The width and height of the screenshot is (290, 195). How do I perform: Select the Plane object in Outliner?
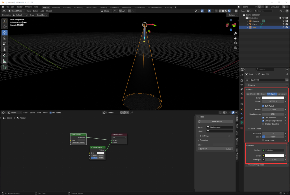click(255, 24)
